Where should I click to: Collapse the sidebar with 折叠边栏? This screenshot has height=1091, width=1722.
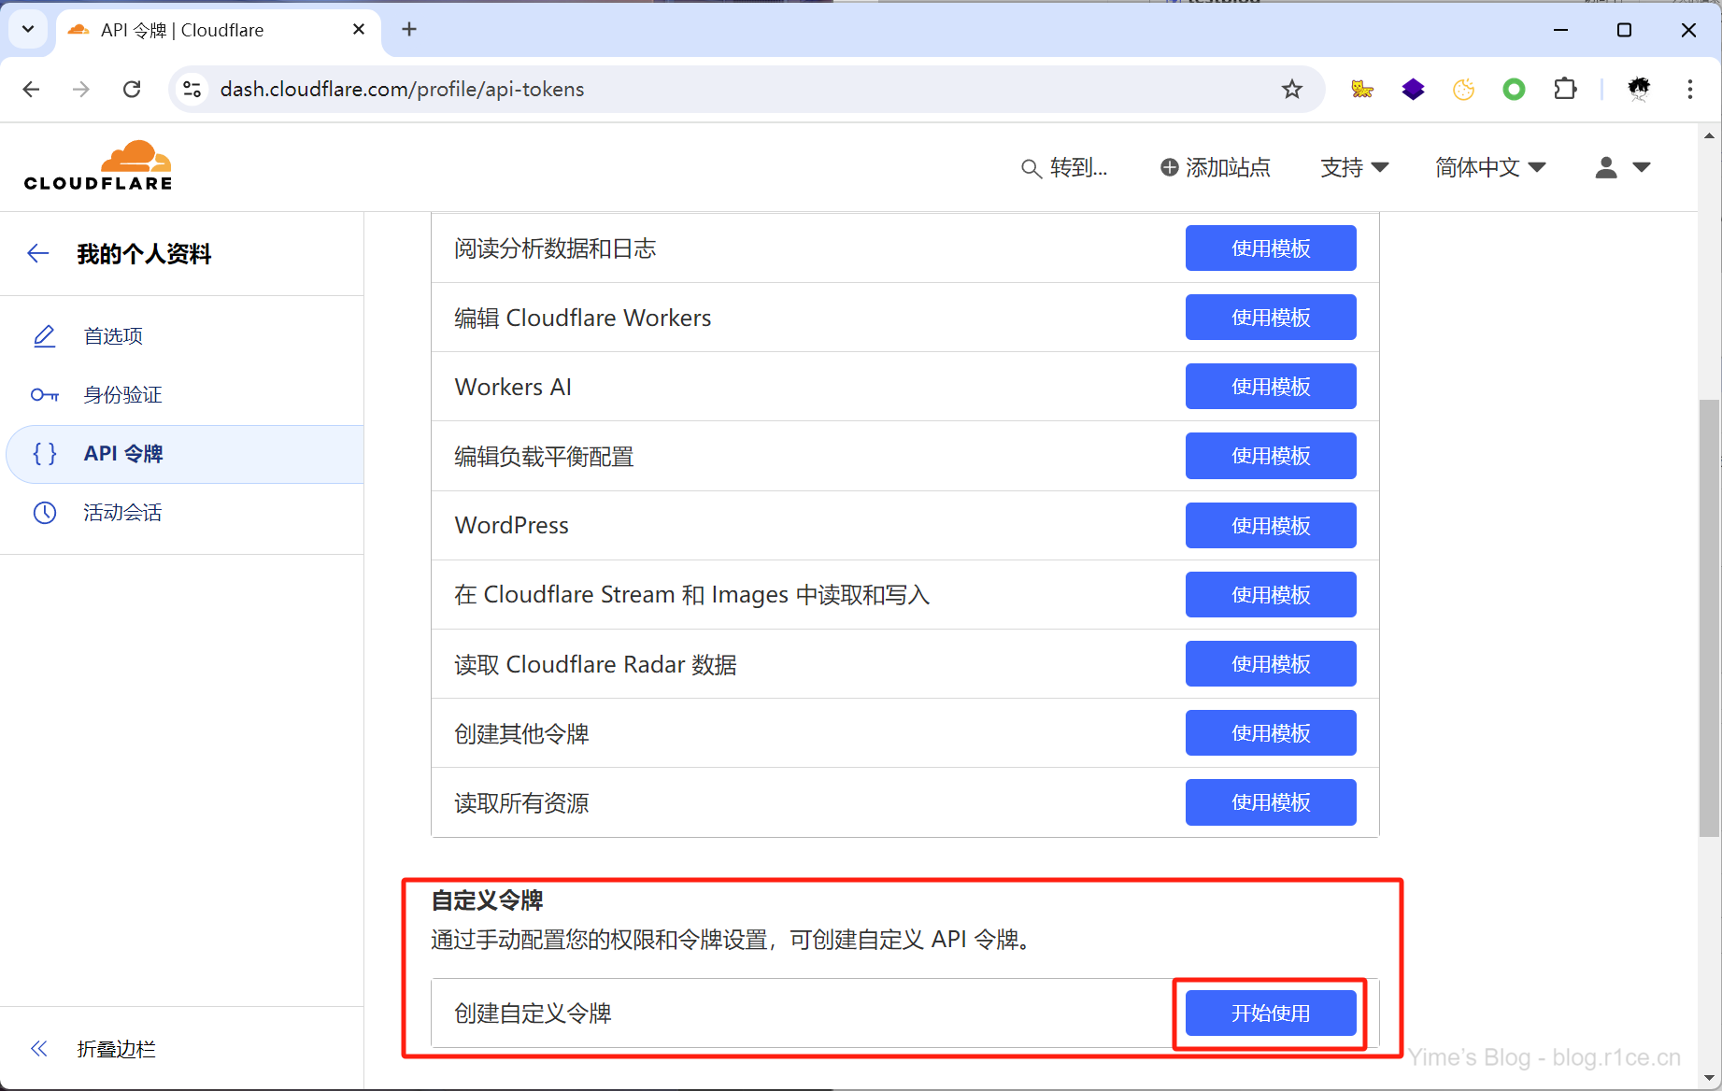coord(115,1049)
